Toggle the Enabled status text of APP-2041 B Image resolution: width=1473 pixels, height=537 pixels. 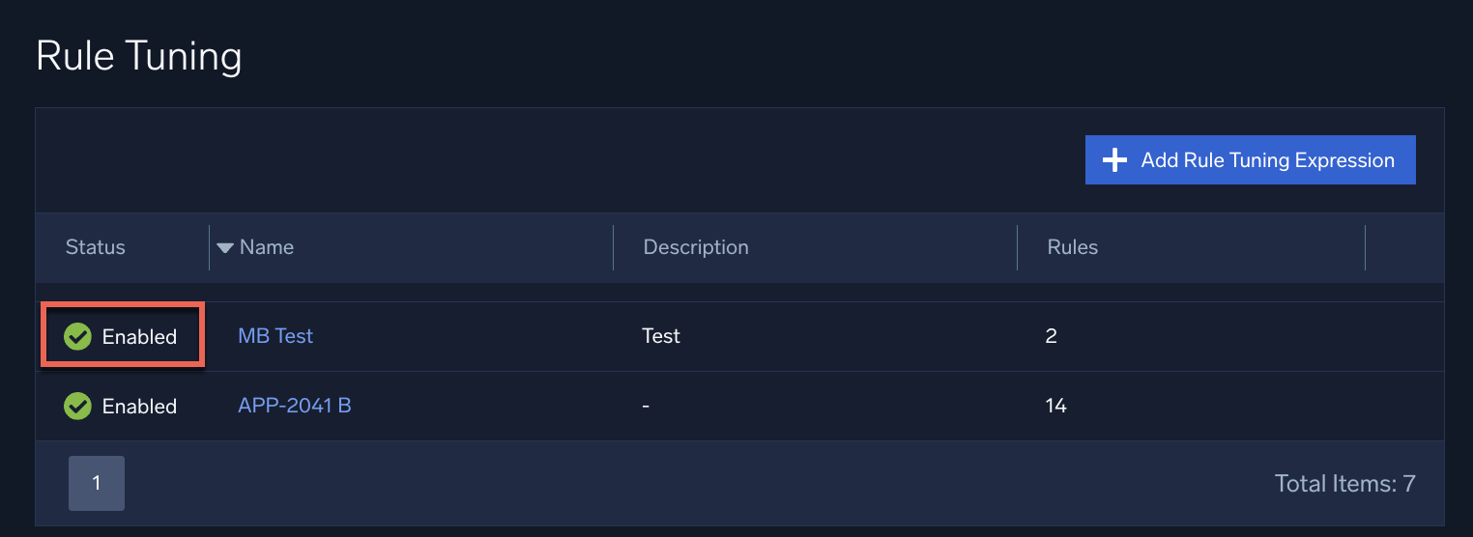(x=139, y=407)
